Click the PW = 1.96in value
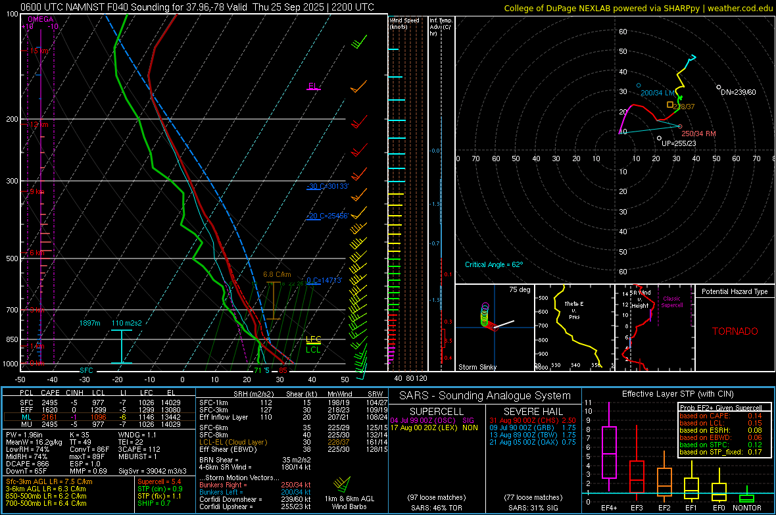Viewport: 776px width, 515px height. tap(24, 435)
